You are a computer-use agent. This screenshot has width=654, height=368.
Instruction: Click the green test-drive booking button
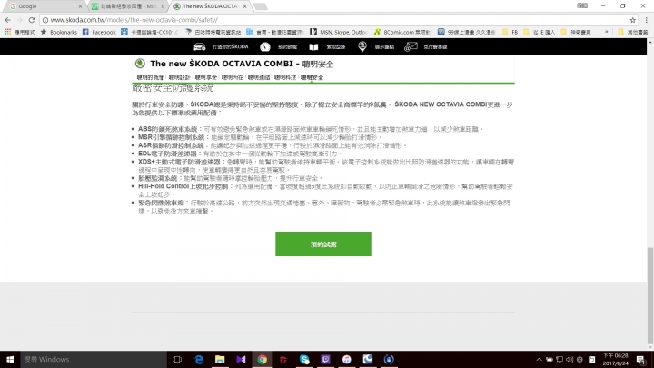[323, 244]
